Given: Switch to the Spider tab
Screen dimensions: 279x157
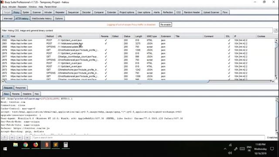Looking at the screenshot, I should point(26,12).
